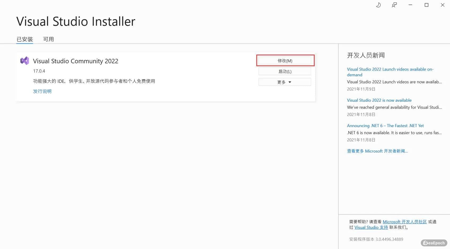Toggle dark theme moon icon
This screenshot has height=249, width=450.
(378, 5)
